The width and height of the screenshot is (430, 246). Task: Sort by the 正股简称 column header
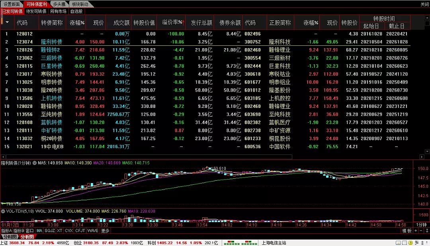280,22
